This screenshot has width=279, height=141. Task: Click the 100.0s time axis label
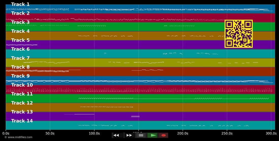click(x=94, y=133)
